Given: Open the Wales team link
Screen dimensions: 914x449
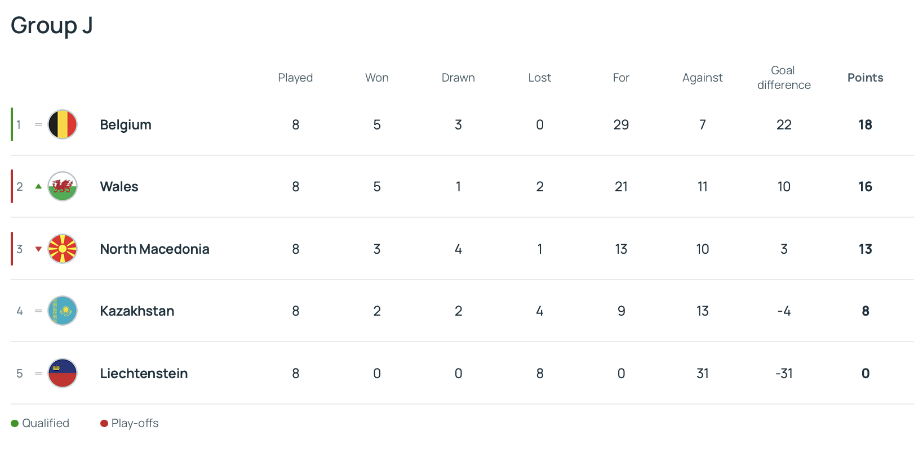Looking at the screenshot, I should point(119,187).
